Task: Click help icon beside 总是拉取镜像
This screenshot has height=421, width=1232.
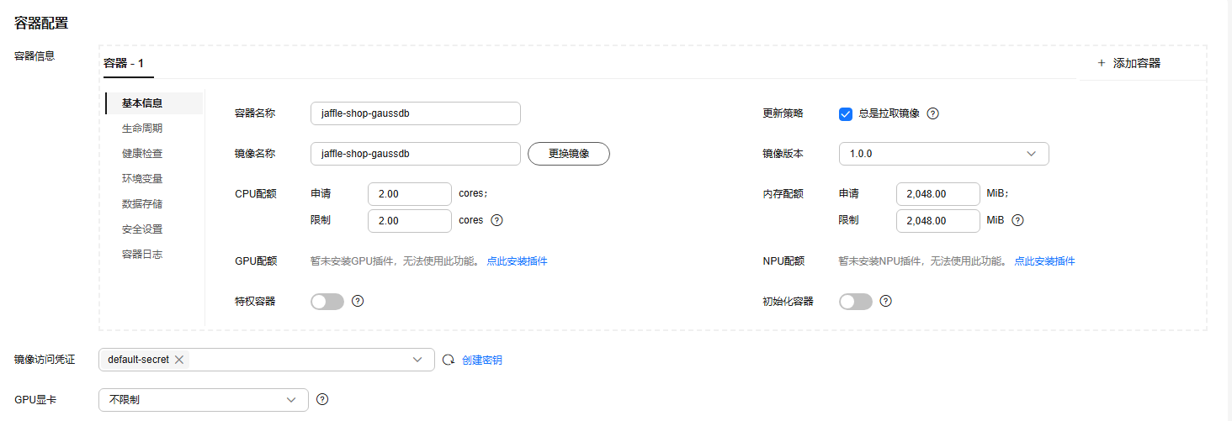Action: click(x=932, y=113)
